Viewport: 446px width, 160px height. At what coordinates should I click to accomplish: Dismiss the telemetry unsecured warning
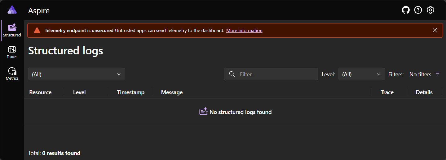[435, 30]
